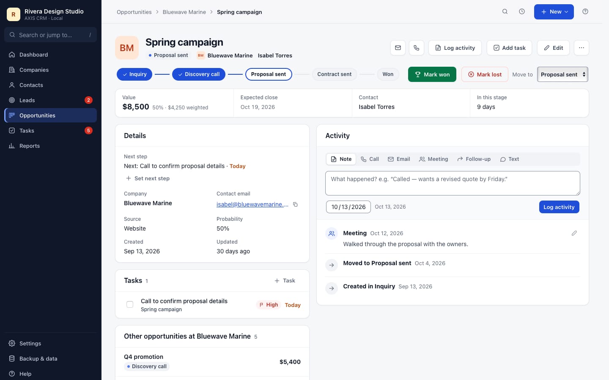This screenshot has height=380, width=609.
Task: Open Contacts in sidebar
Action: 51,85
